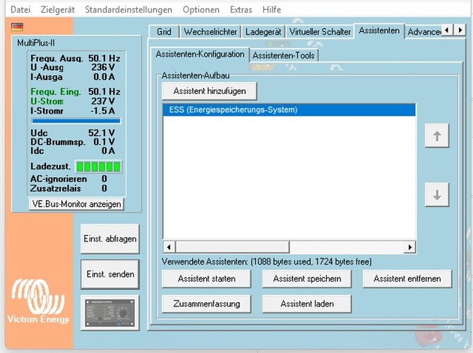
Task: Open the Zielgerät menu
Action: (x=58, y=10)
